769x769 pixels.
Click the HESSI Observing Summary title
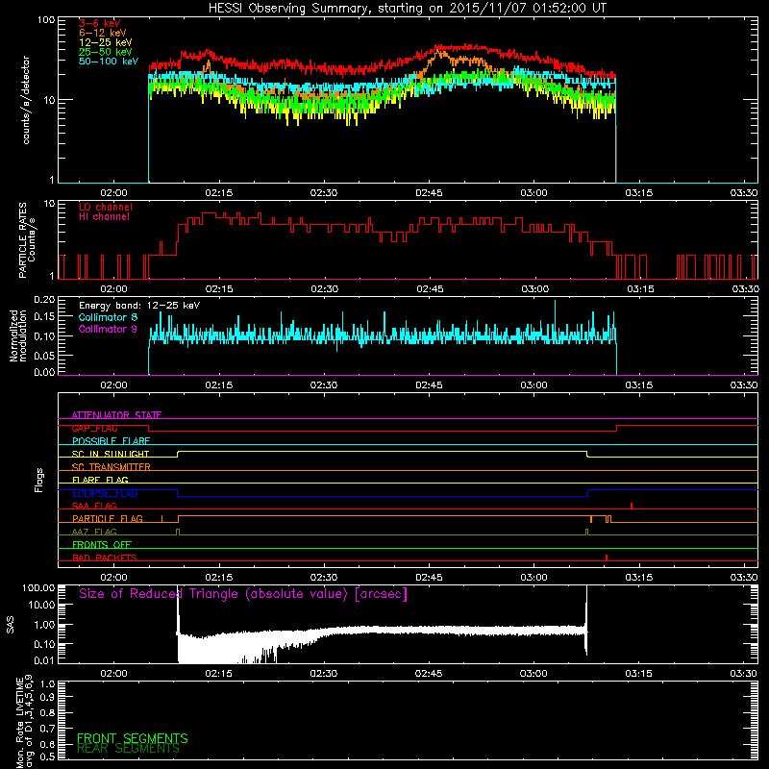click(408, 9)
